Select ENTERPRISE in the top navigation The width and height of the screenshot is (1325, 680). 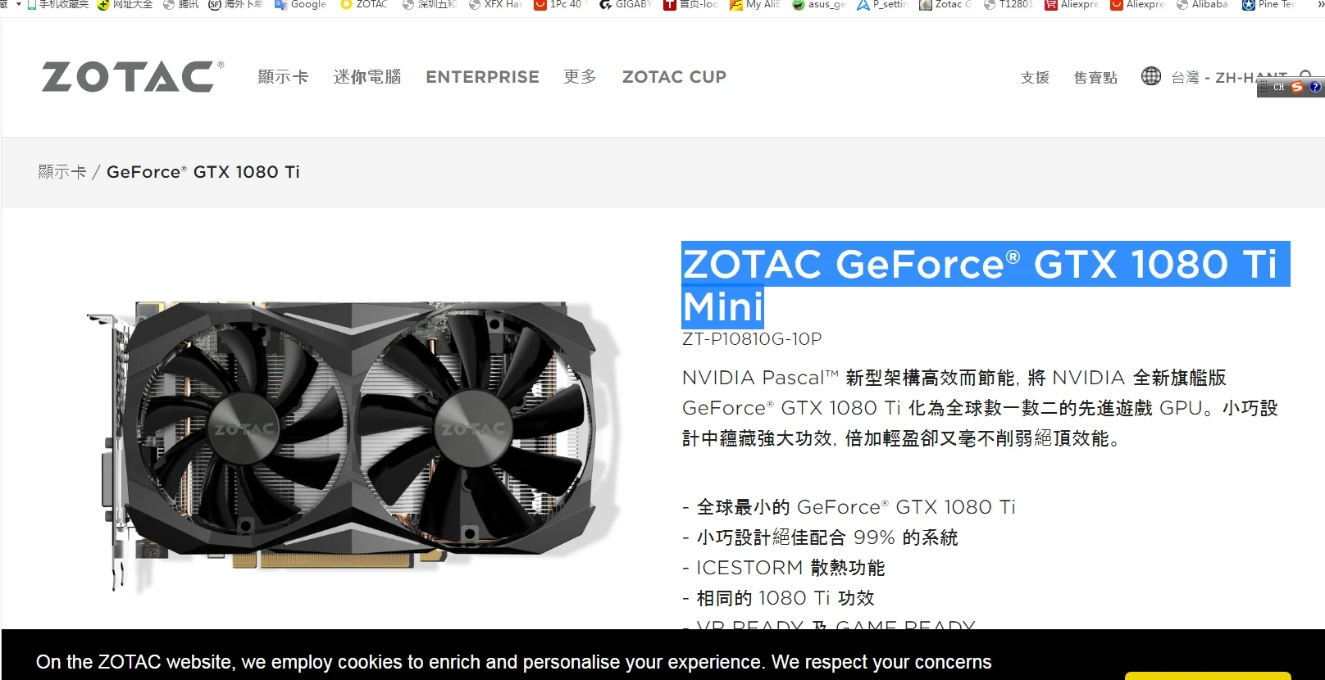coord(482,77)
